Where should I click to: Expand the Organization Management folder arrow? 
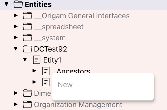[16, 104]
